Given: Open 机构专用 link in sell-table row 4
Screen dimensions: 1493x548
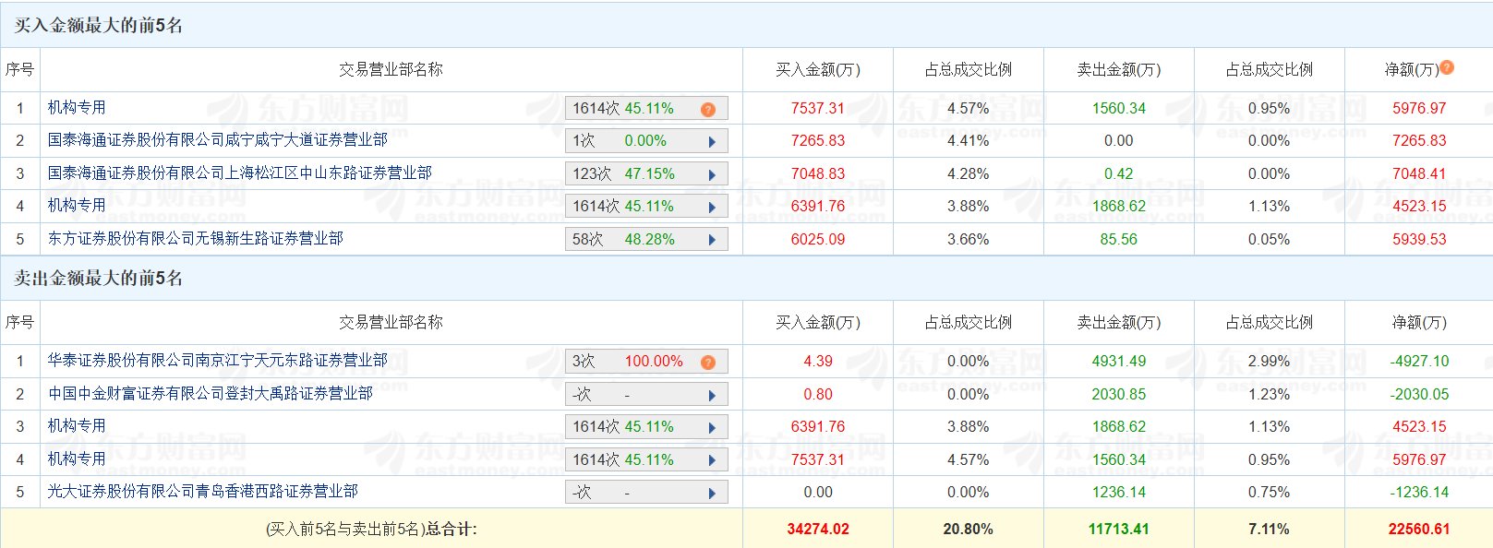Looking at the screenshot, I should [77, 459].
